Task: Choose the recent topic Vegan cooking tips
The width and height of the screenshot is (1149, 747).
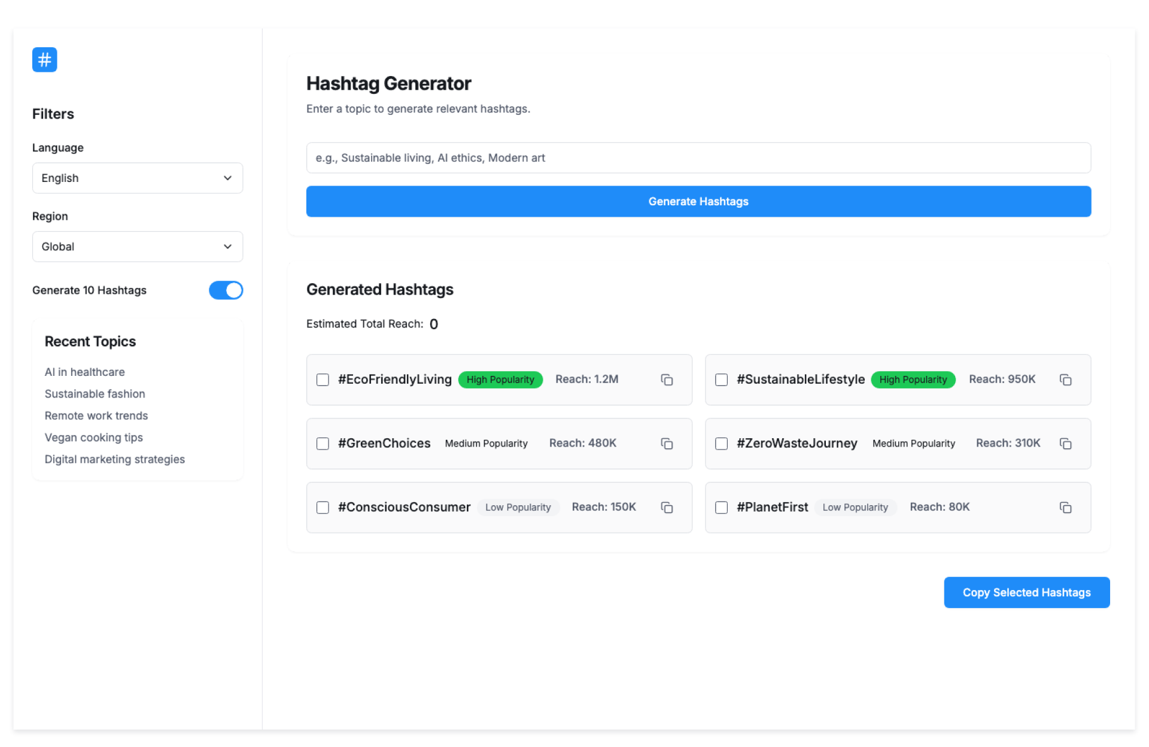Action: (93, 438)
